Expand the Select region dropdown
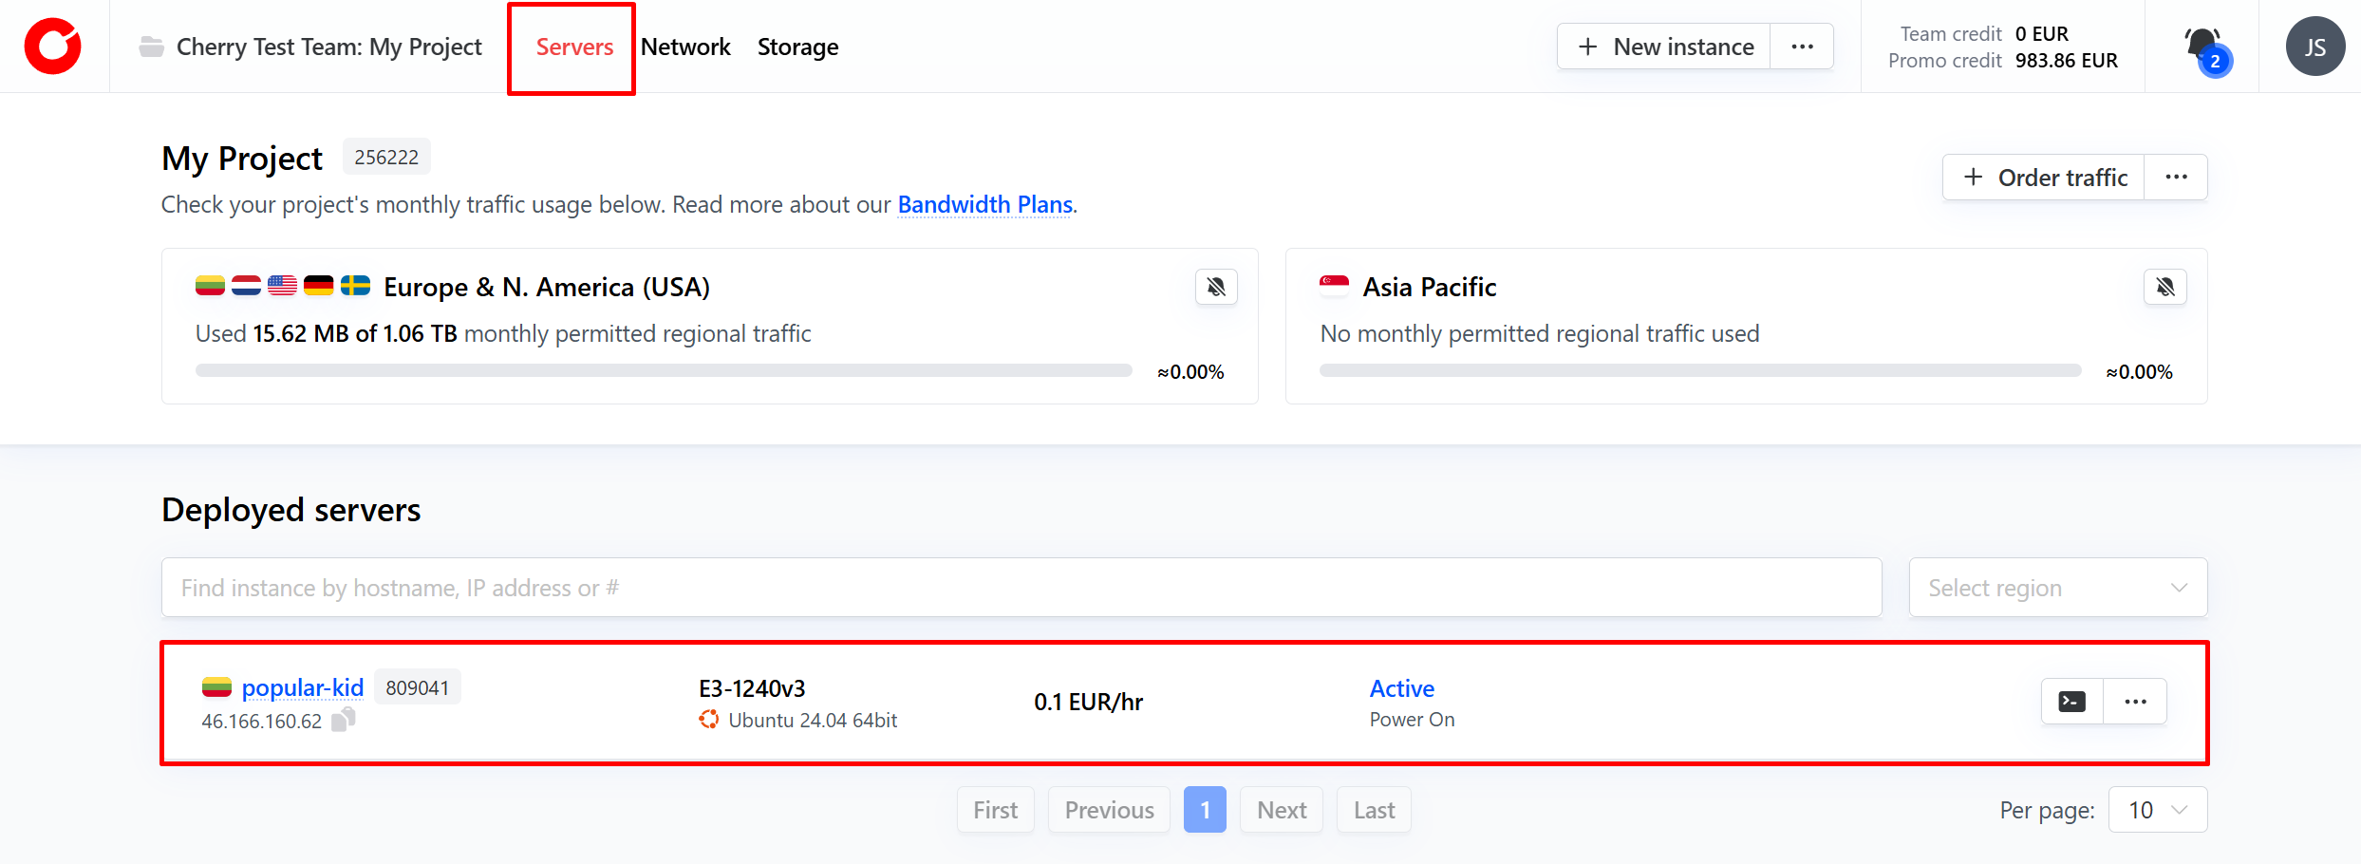Image resolution: width=2361 pixels, height=864 pixels. [2057, 588]
